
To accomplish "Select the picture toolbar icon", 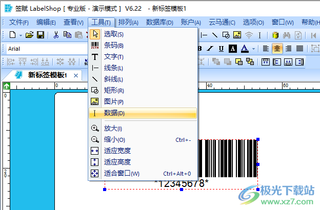I will click(x=237, y=35).
